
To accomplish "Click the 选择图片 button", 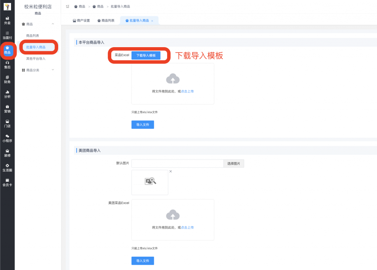I will click(x=233, y=163).
